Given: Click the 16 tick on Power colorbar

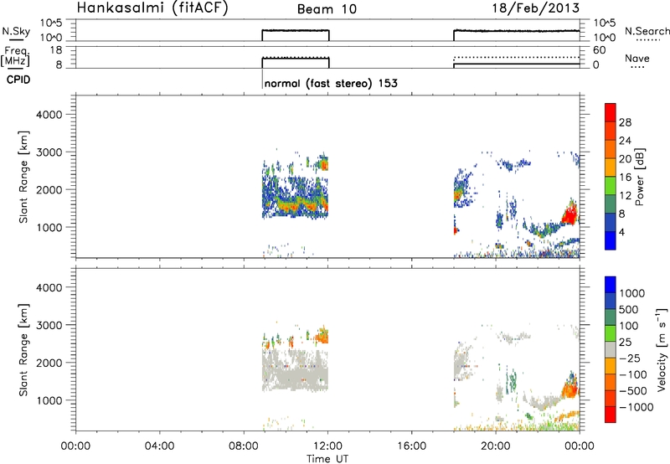Looking at the screenshot, I should (625, 178).
